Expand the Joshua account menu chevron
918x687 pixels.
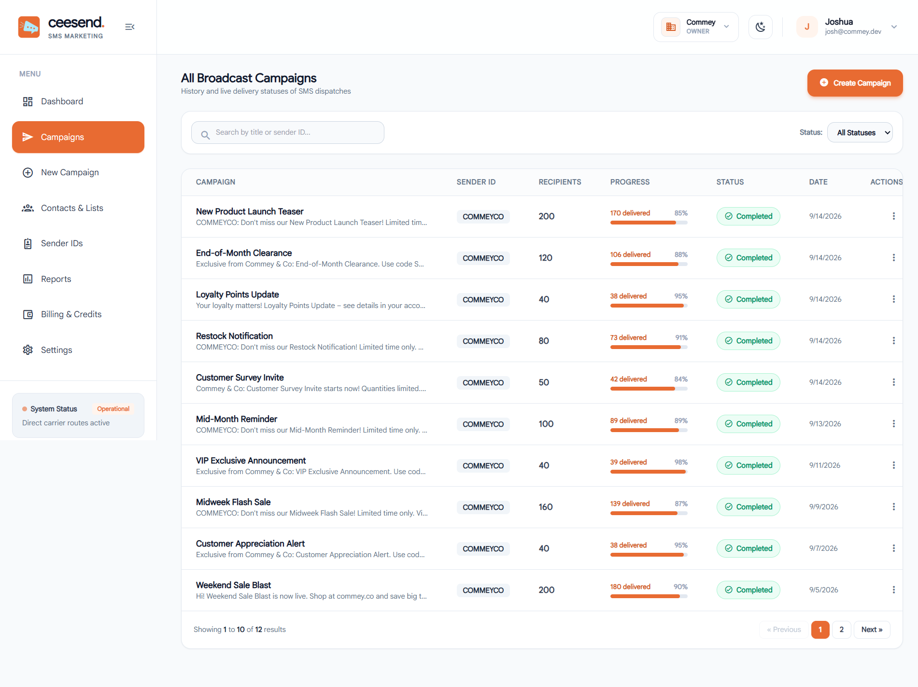tap(894, 27)
